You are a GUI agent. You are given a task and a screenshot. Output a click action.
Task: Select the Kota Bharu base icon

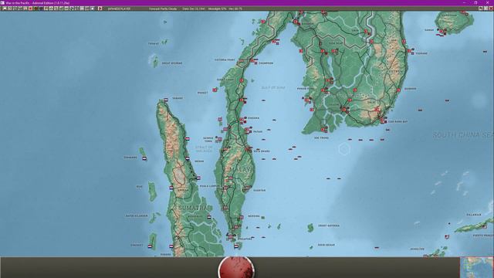coord(248,148)
